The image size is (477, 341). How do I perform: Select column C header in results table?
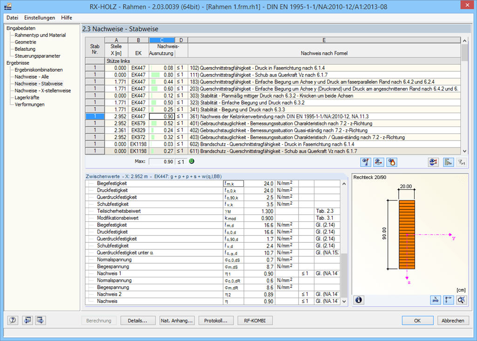coord(162,40)
